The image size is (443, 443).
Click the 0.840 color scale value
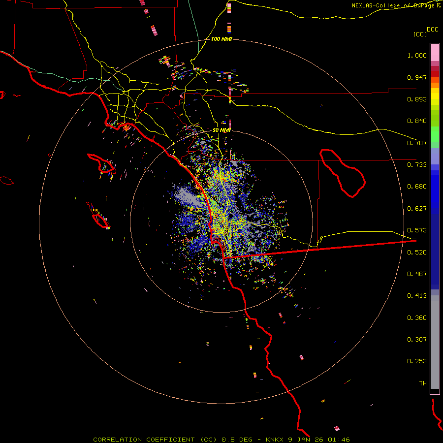[x=417, y=121]
